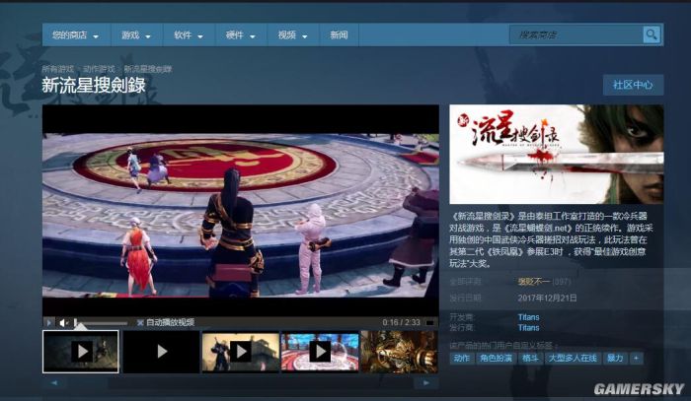Select the 格斗 tag
Image resolution: width=691 pixels, height=401 pixels.
point(530,359)
